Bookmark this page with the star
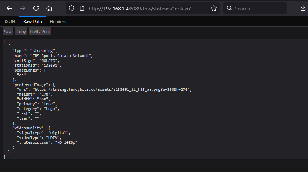 (x=213, y=8)
